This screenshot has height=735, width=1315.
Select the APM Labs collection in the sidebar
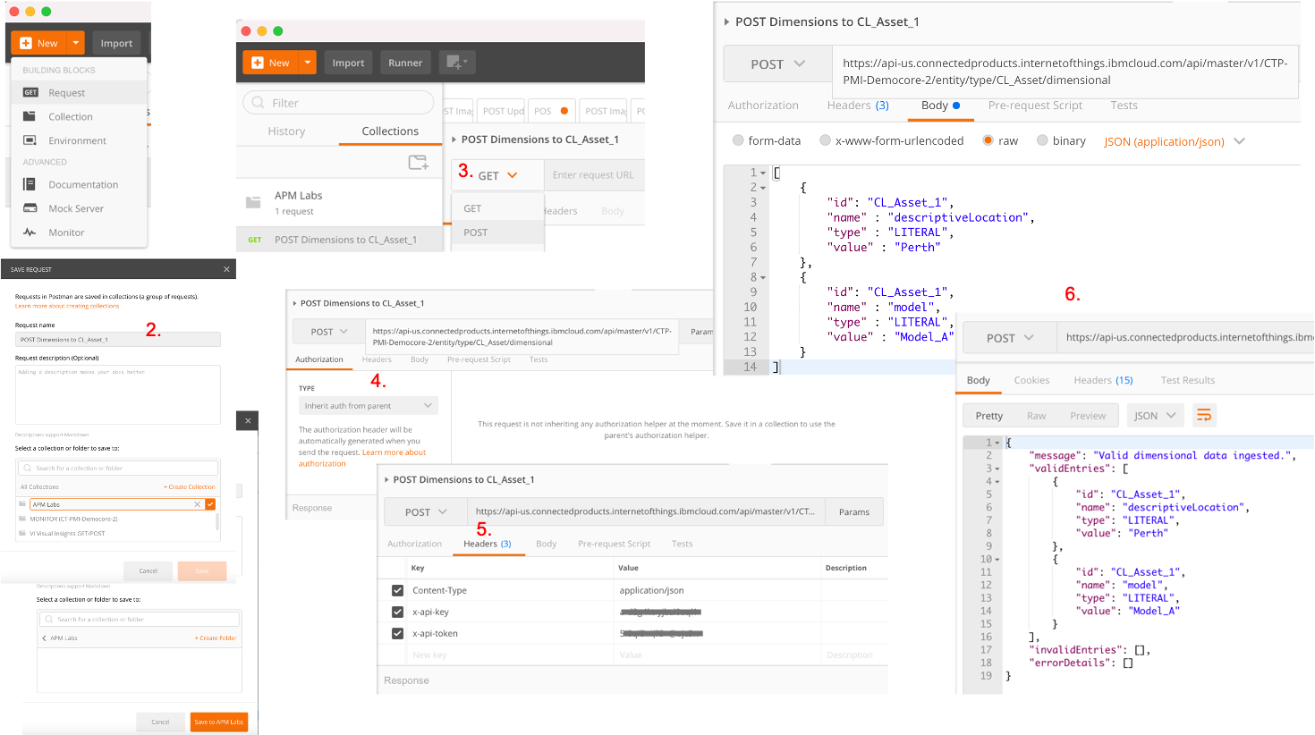coord(340,203)
